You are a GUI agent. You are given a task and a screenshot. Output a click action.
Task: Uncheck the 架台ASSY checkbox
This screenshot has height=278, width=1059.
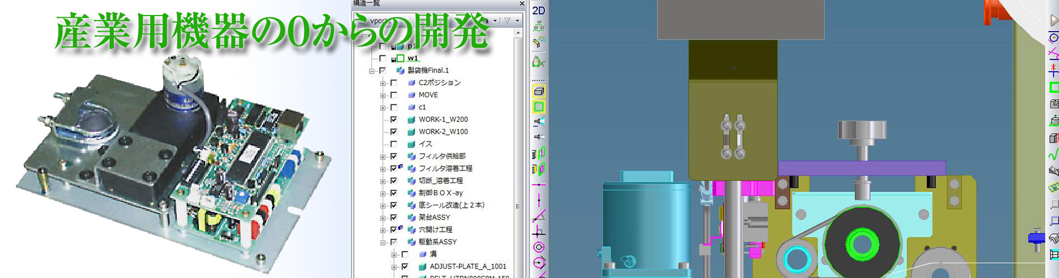394,217
